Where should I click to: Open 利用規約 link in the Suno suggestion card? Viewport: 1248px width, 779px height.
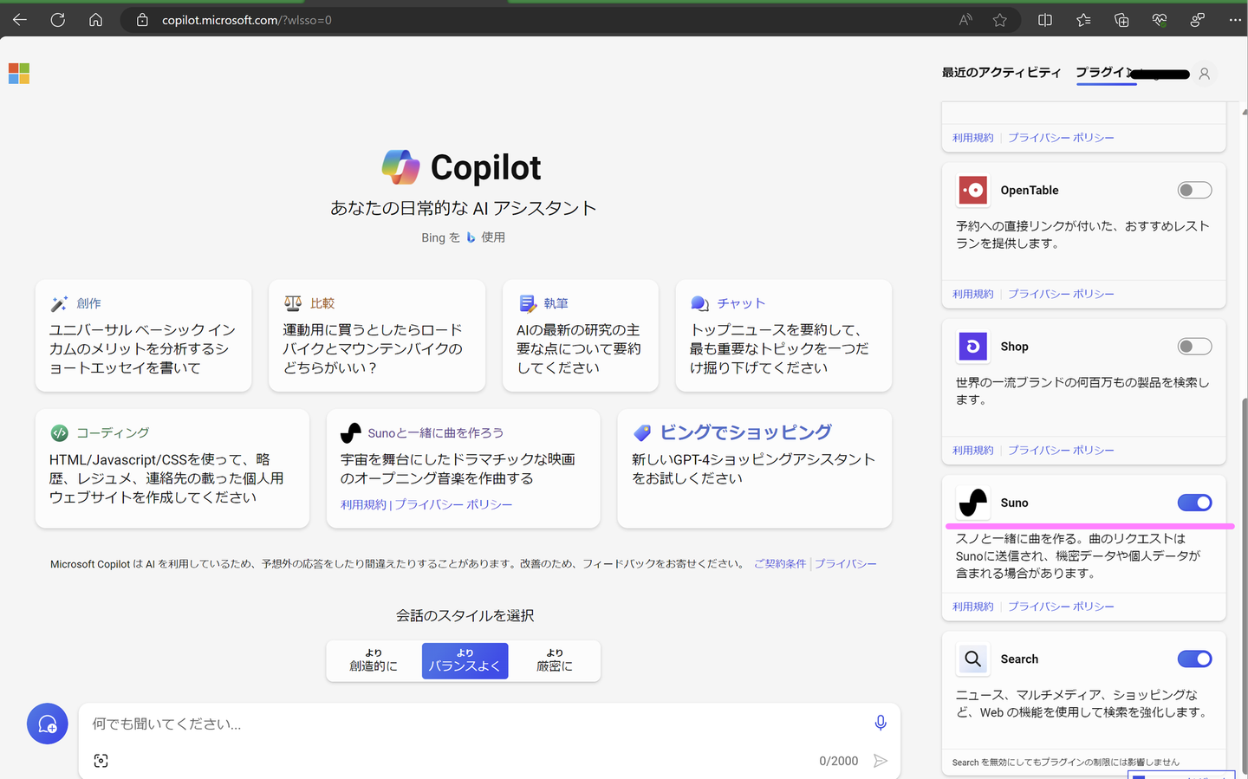[363, 504]
